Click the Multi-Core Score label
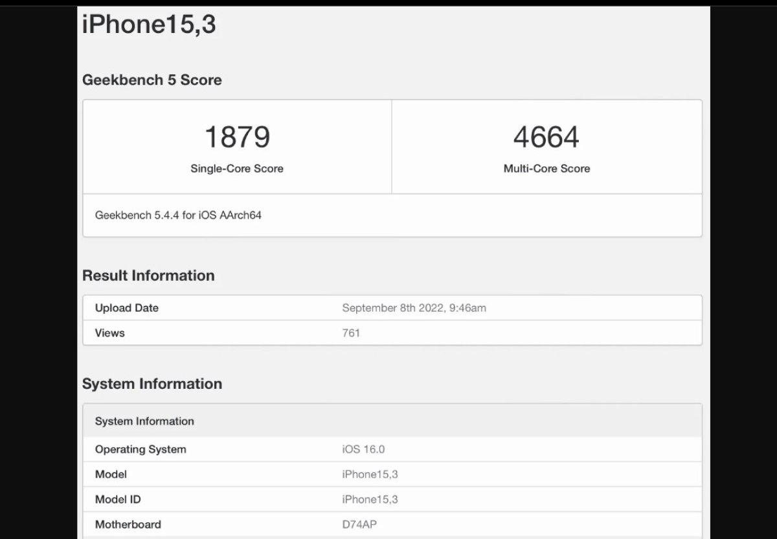 [x=546, y=168]
